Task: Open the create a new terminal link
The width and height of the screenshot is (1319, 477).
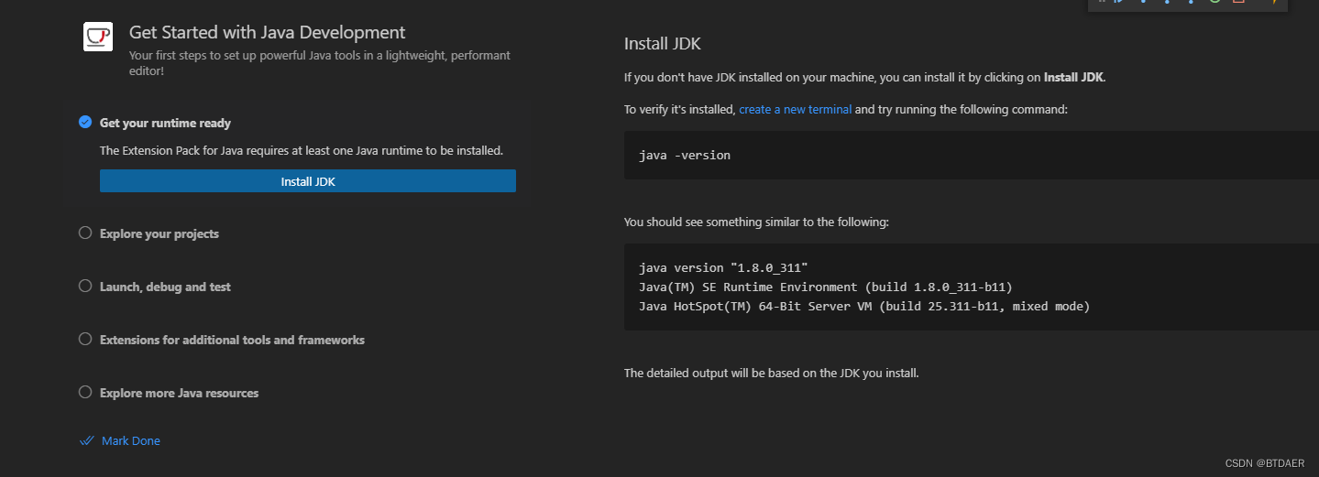Action: 795,109
